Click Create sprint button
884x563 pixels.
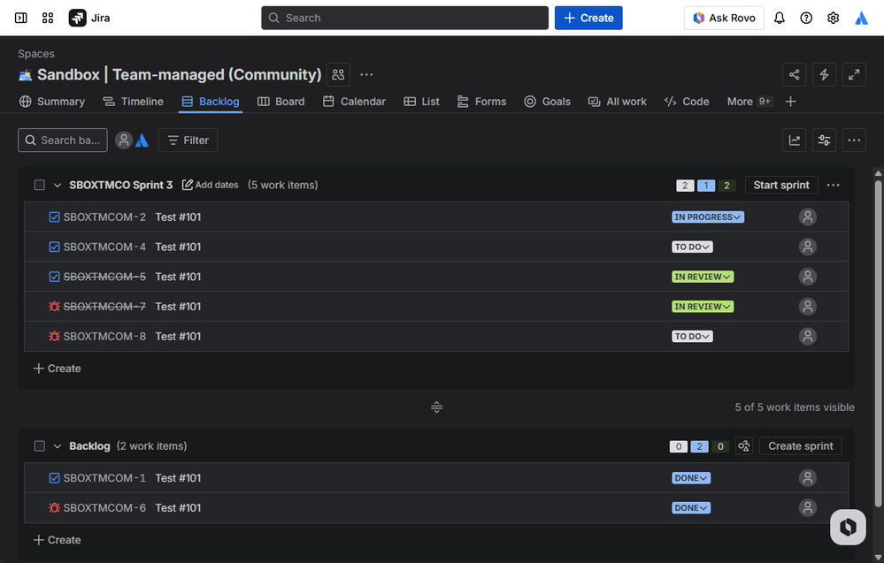coord(801,446)
